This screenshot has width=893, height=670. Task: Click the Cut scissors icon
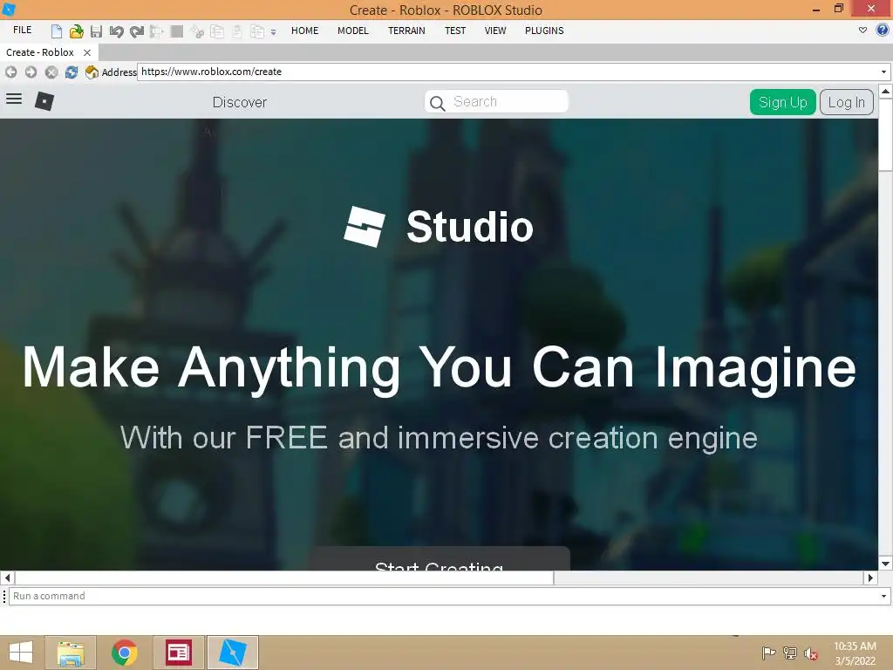tap(197, 31)
